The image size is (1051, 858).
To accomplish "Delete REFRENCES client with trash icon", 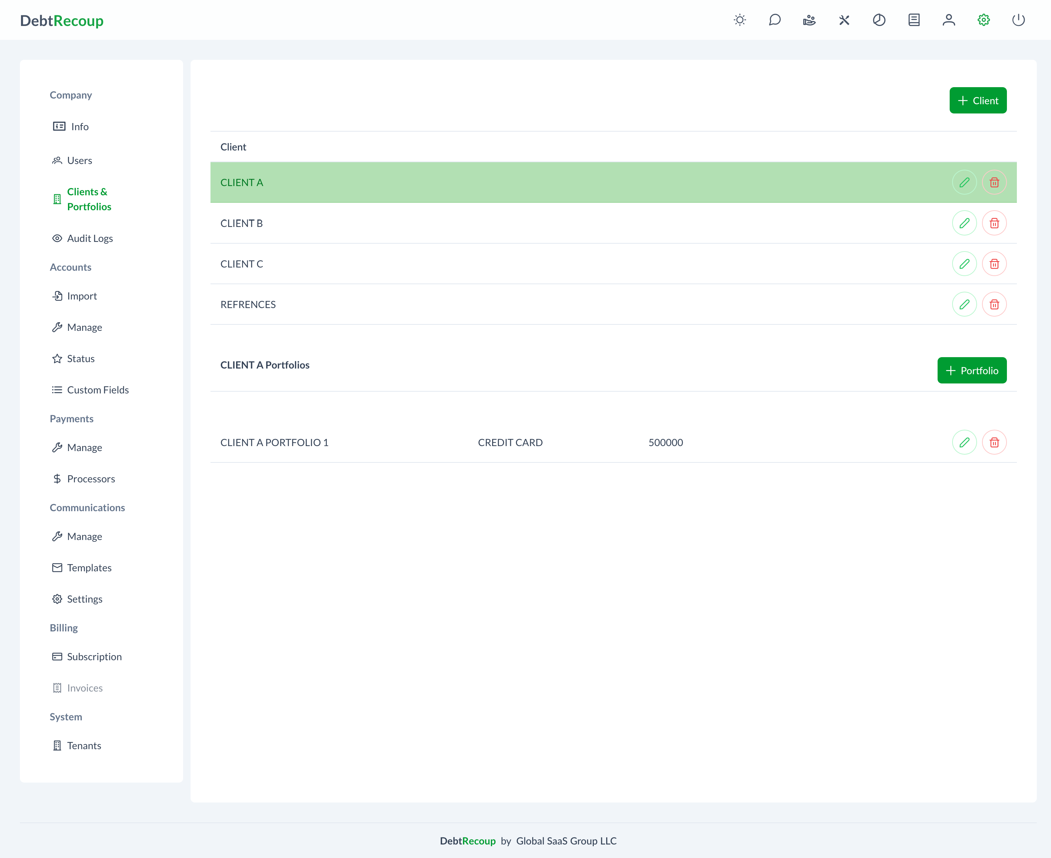I will pyautogui.click(x=994, y=304).
